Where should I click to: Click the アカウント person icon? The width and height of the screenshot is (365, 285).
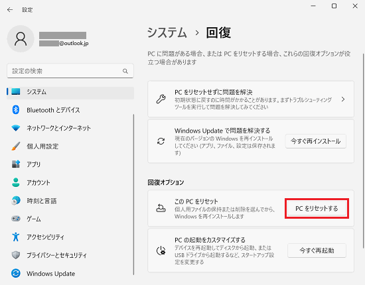tap(16, 182)
